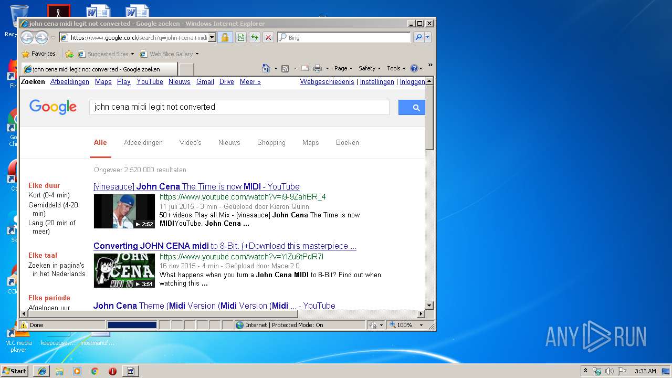Expand the Meer » menu link
Screen dimensions: 672x378
pos(250,82)
